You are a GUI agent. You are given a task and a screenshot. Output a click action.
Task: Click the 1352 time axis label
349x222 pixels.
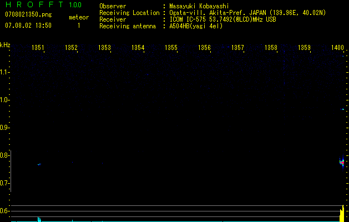click(x=71, y=48)
